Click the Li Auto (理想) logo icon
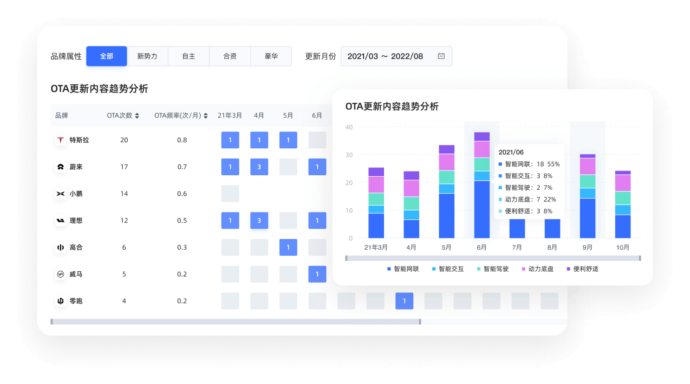Image resolution: width=690 pixels, height=384 pixels. click(x=61, y=220)
